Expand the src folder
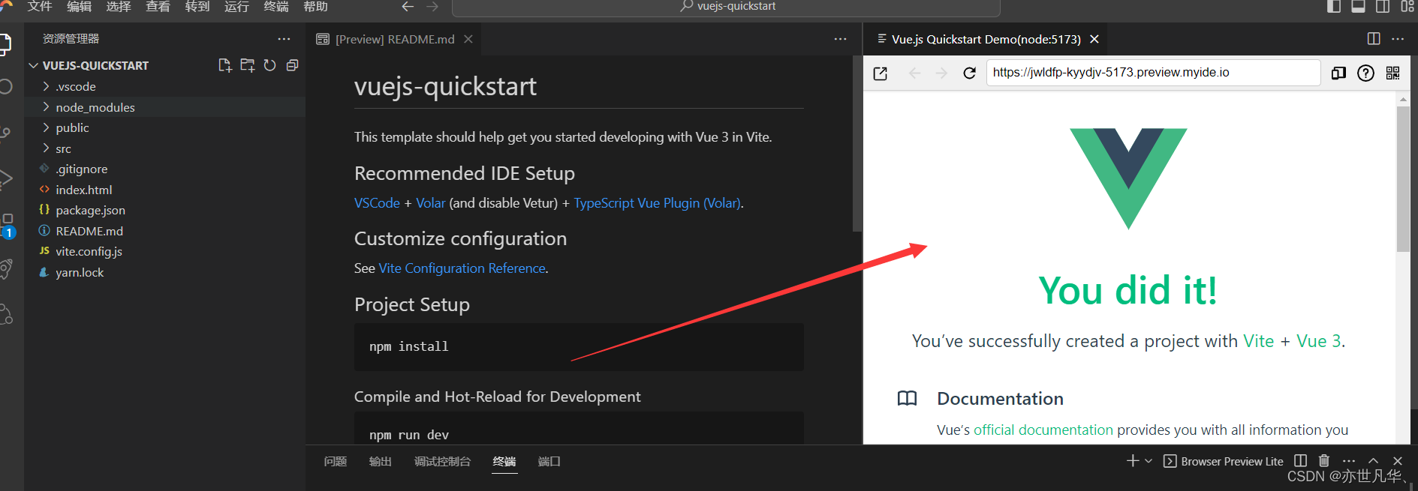The height and width of the screenshot is (491, 1418). (x=47, y=148)
